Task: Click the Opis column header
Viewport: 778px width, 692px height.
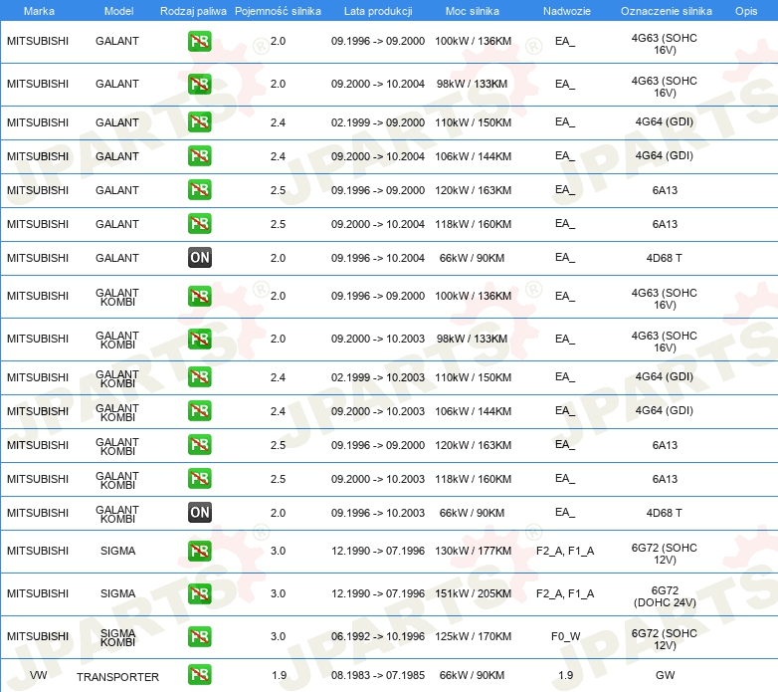Action: (746, 11)
